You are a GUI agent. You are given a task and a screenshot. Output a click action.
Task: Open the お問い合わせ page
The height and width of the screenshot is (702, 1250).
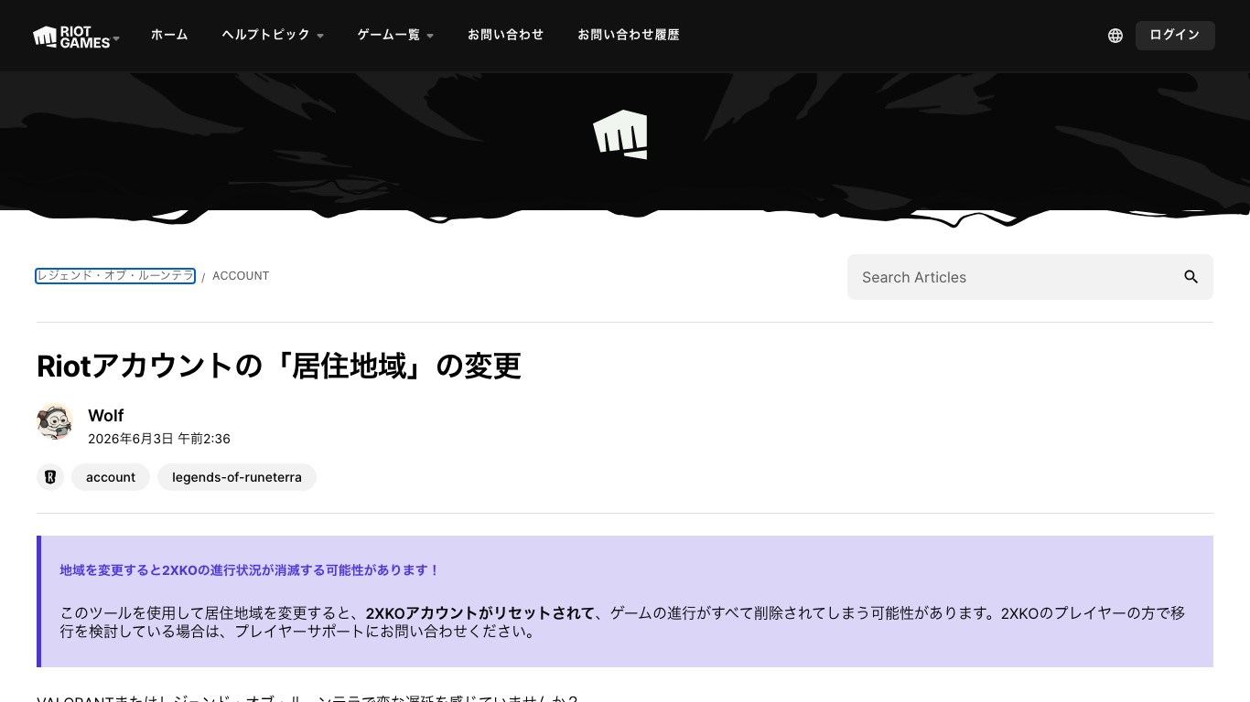[505, 35]
